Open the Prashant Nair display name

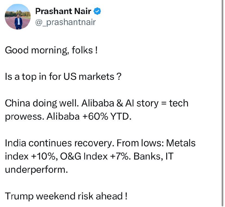point(63,11)
